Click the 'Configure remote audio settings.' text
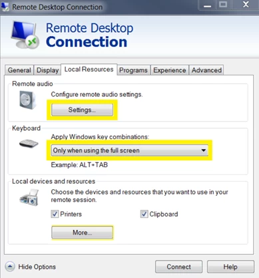 pos(97,94)
